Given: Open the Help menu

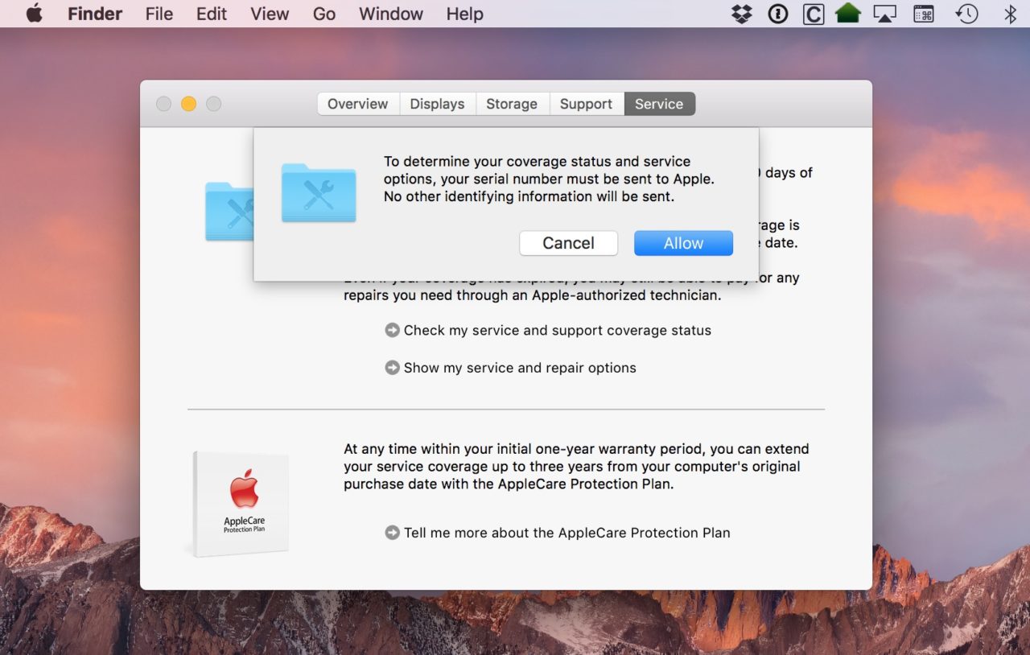Looking at the screenshot, I should (x=465, y=14).
